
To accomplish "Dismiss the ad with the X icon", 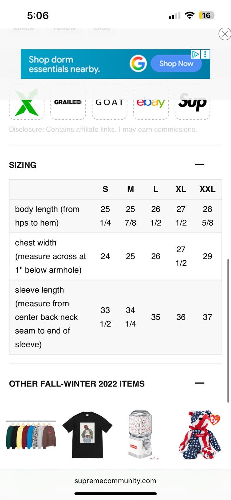I will pos(224,34).
